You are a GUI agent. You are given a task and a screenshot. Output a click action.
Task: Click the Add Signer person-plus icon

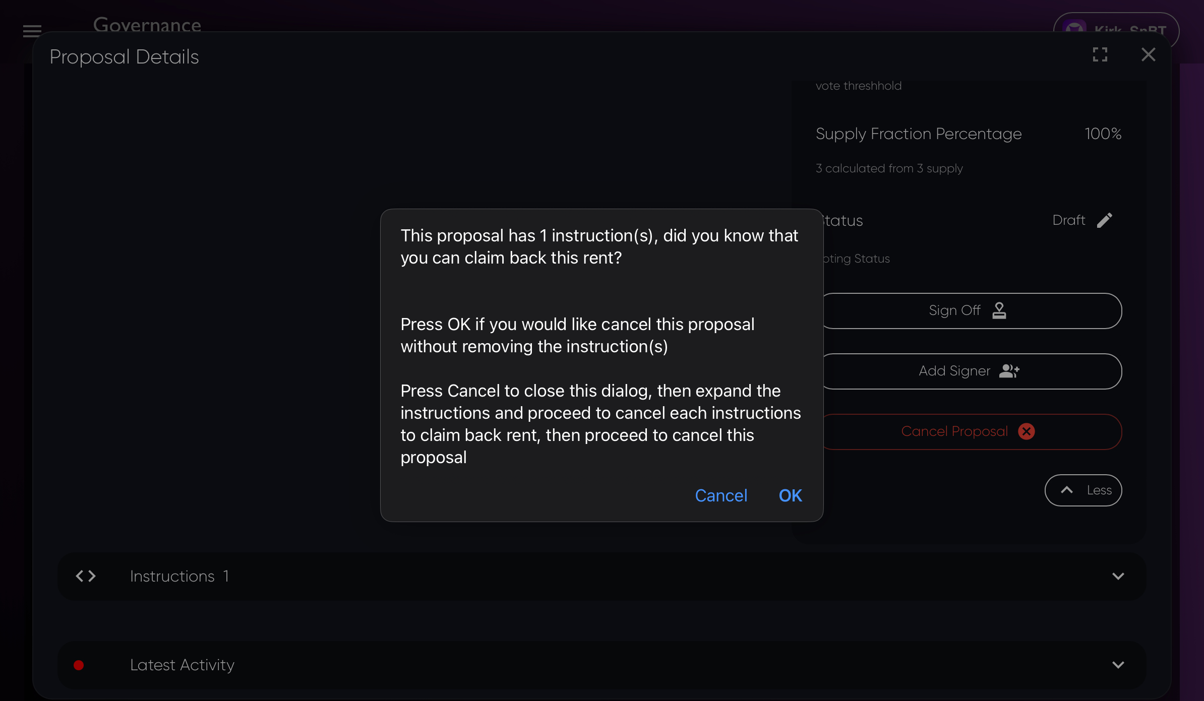coord(1009,371)
